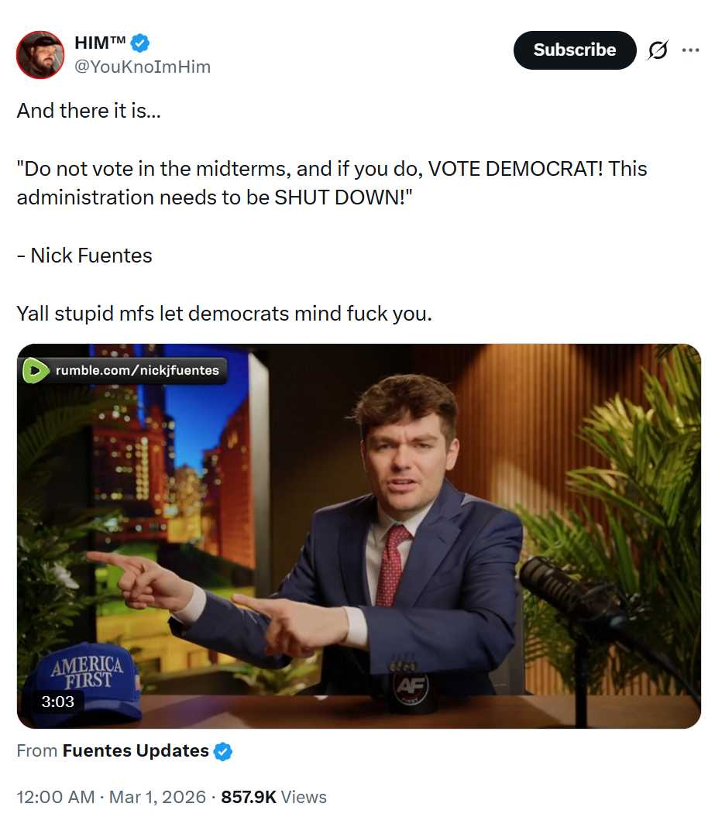This screenshot has height=824, width=715.
Task: Open the 12:00 AM Mar 1, 2026 timestamp
Action: (x=111, y=797)
